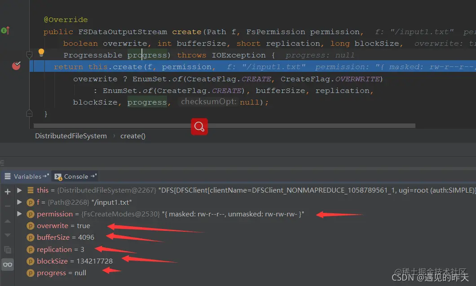Click the Variables tab list icon

(8, 176)
